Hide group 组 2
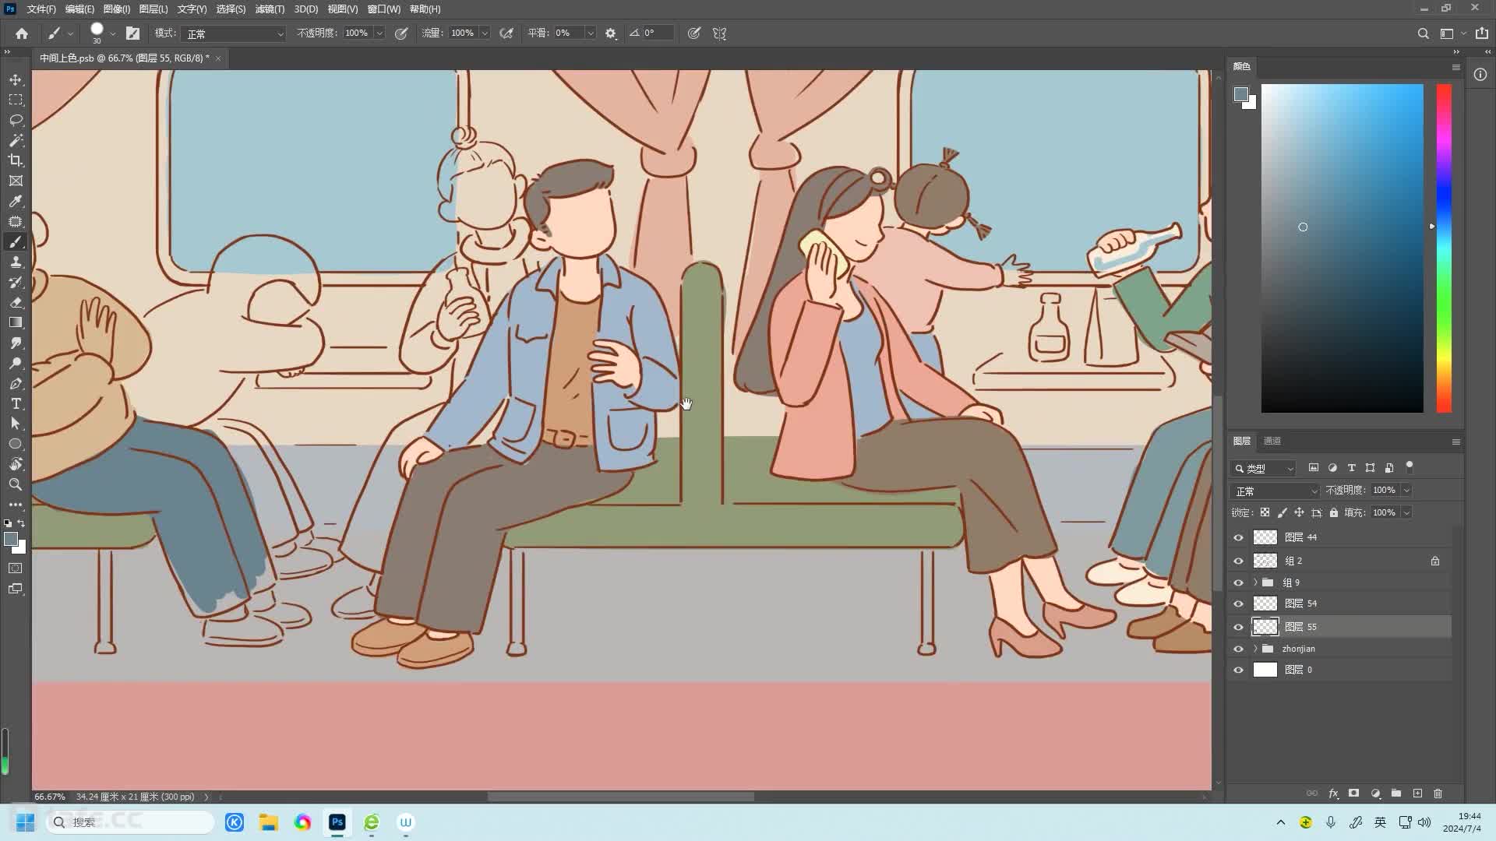 1238,561
